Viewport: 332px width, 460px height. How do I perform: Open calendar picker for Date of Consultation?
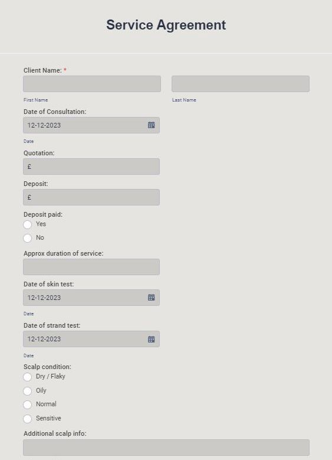pos(151,125)
